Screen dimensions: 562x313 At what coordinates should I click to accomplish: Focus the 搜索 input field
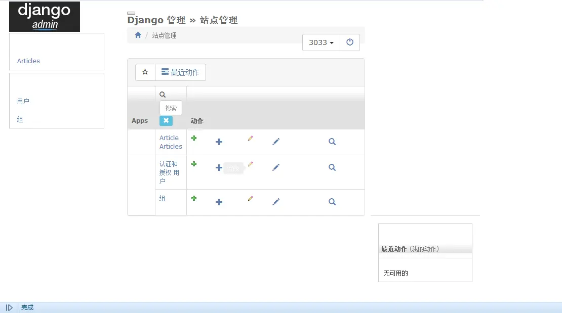coord(171,108)
